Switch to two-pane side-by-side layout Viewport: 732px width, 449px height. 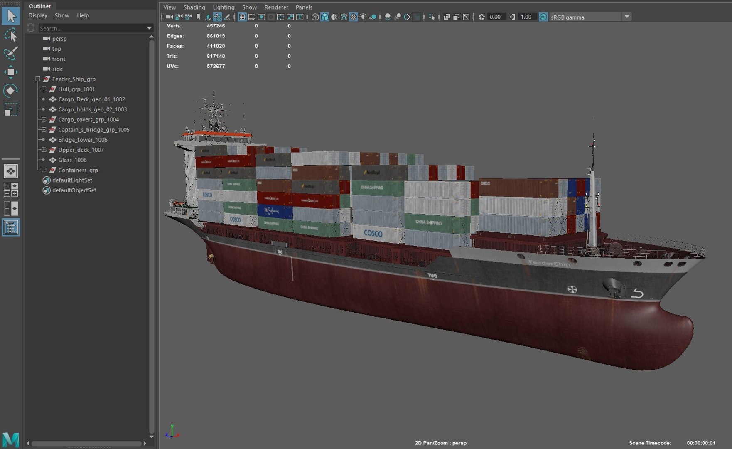tap(11, 208)
